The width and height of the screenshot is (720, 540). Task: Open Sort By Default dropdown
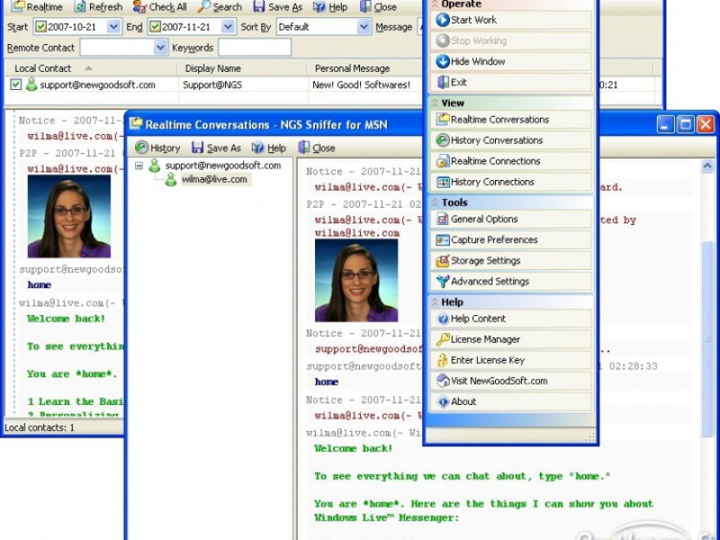point(323,27)
